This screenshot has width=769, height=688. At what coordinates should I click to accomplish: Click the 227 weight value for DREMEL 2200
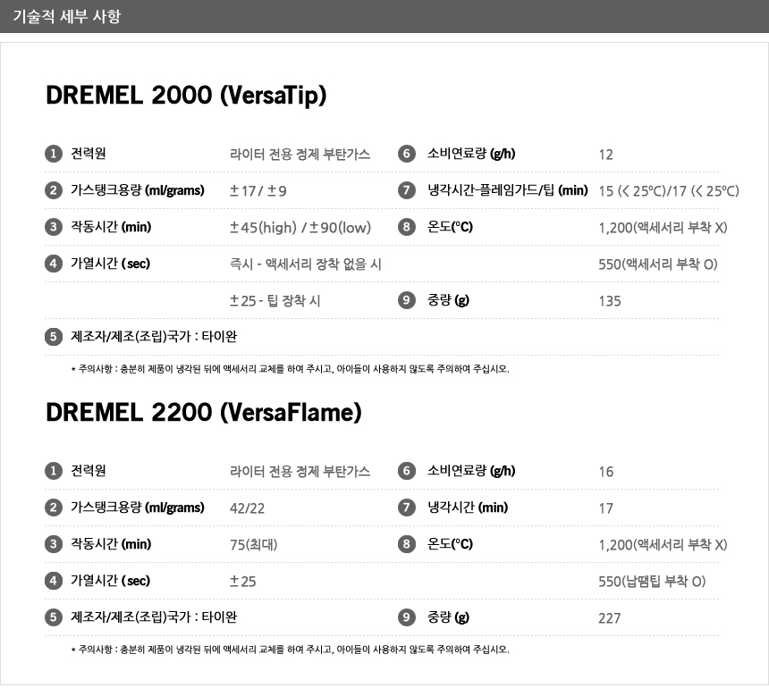(x=609, y=618)
